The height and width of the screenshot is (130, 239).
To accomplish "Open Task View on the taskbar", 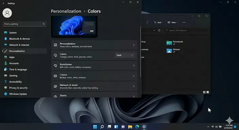I will pyautogui.click(x=109, y=127).
